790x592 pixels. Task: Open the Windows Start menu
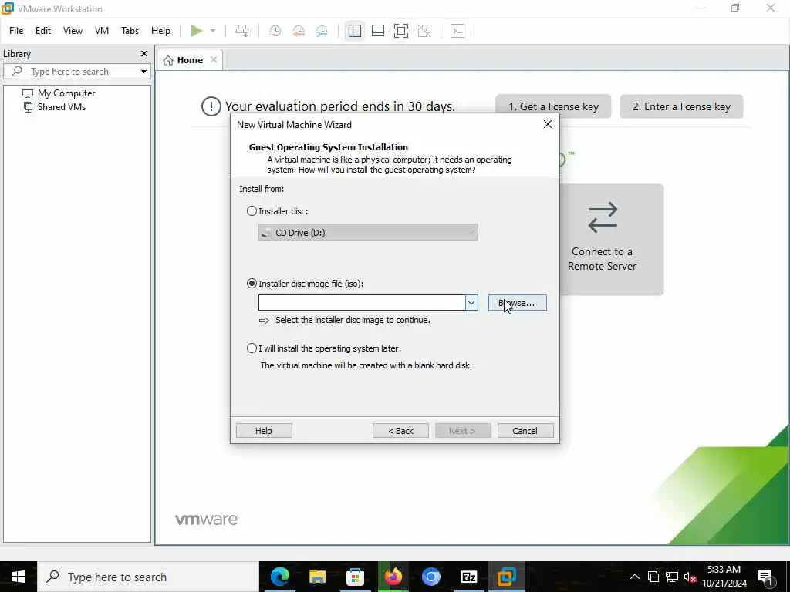[x=19, y=577]
